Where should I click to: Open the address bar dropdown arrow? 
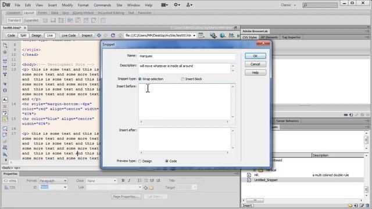click(194, 35)
